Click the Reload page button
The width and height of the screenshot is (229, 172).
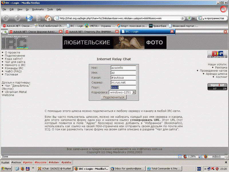29,18
